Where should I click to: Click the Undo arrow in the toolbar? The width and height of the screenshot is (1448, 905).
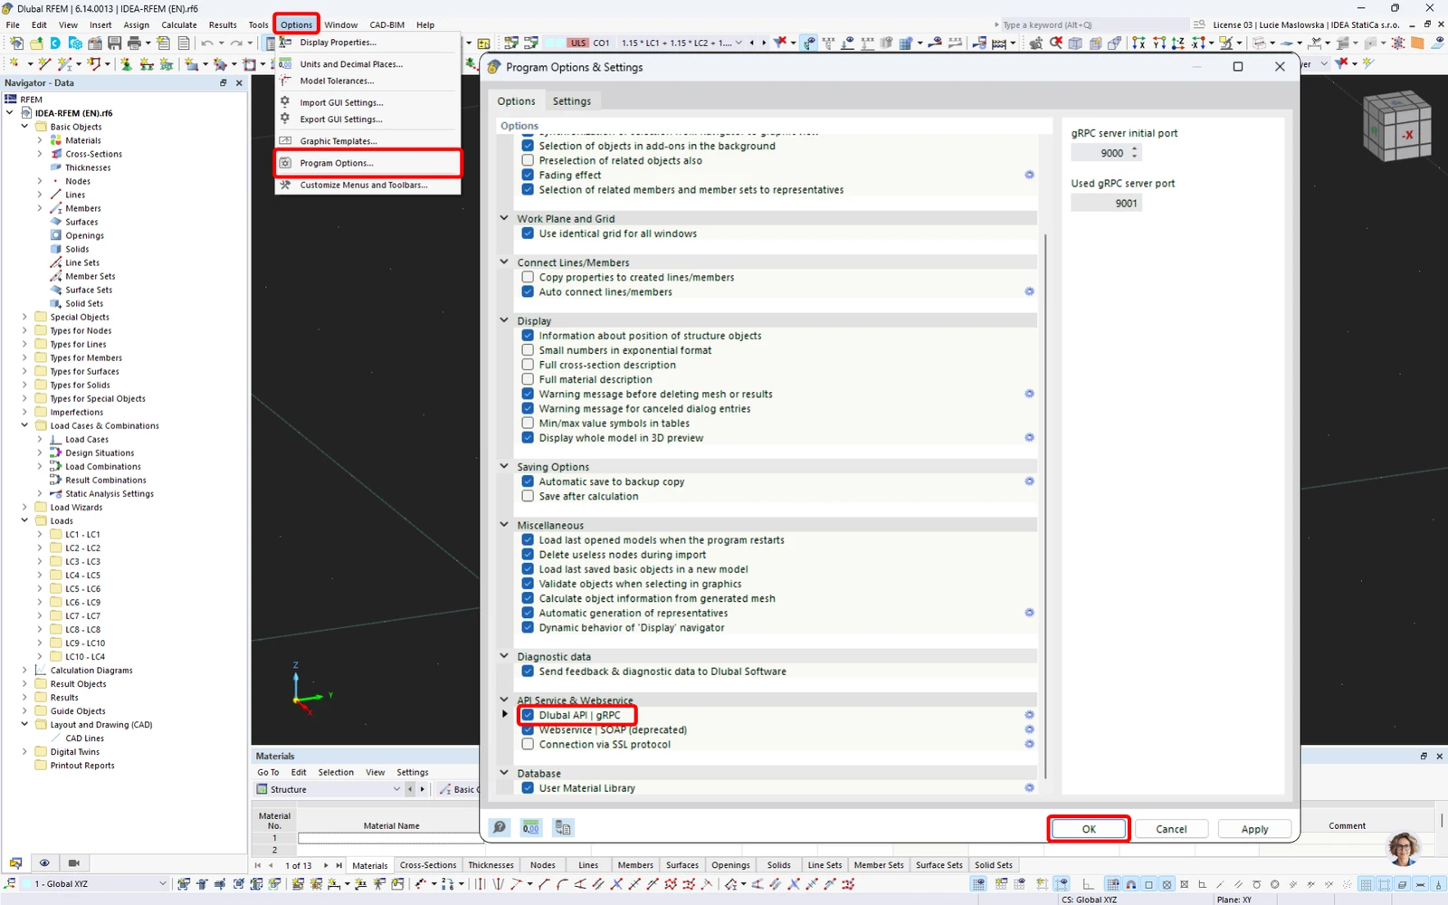pyautogui.click(x=207, y=43)
